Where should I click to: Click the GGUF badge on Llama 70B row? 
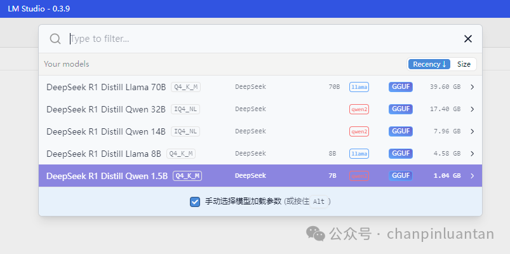click(x=401, y=87)
